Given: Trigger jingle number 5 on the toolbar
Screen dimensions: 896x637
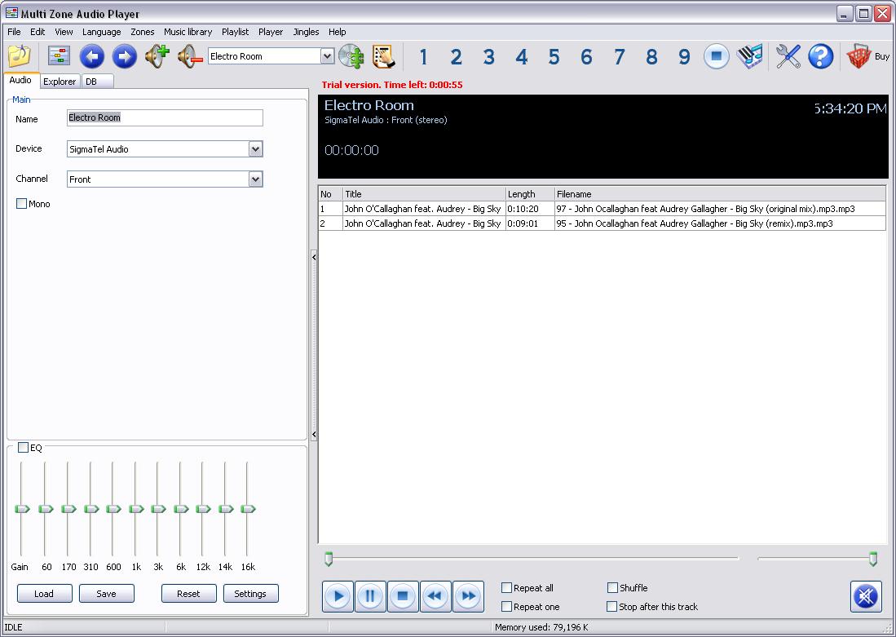Looking at the screenshot, I should [x=554, y=56].
